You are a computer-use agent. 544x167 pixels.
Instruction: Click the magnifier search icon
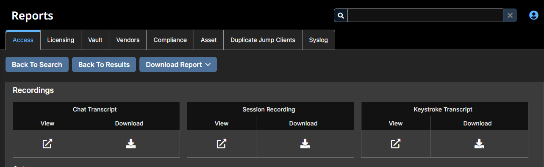[341, 15]
